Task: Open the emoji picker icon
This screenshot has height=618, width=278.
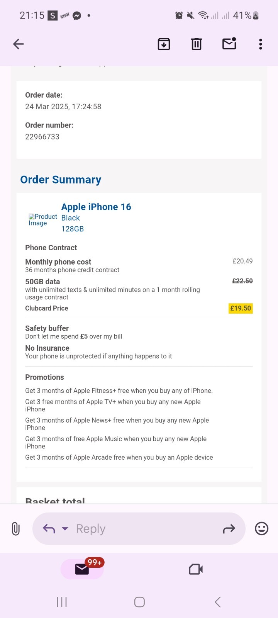Action: pos(261,528)
